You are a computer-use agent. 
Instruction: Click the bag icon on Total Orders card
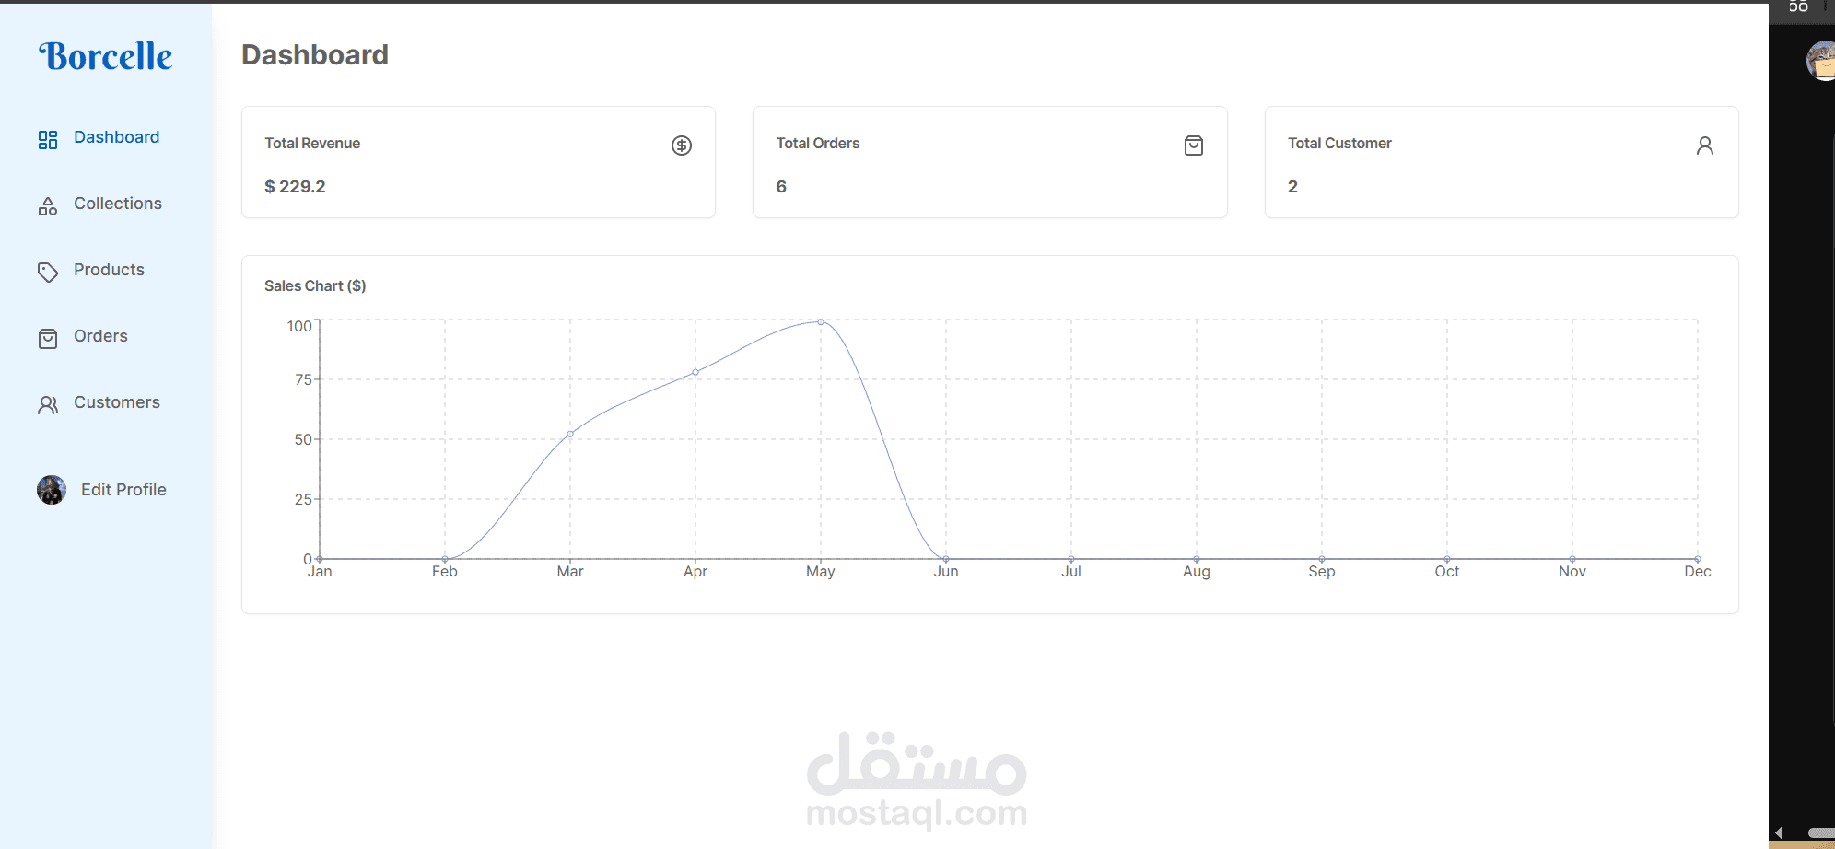(x=1194, y=145)
